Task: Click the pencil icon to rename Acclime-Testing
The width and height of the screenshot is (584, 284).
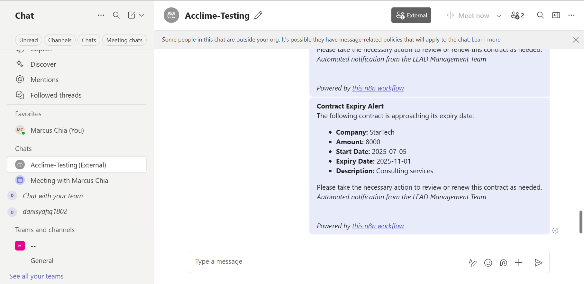Action: pos(258,15)
